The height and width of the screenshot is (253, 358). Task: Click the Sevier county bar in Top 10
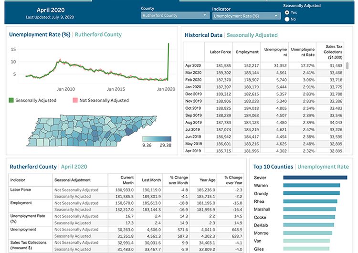[x=316, y=178]
